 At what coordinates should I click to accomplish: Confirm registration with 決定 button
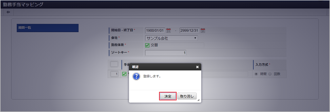point(168,96)
